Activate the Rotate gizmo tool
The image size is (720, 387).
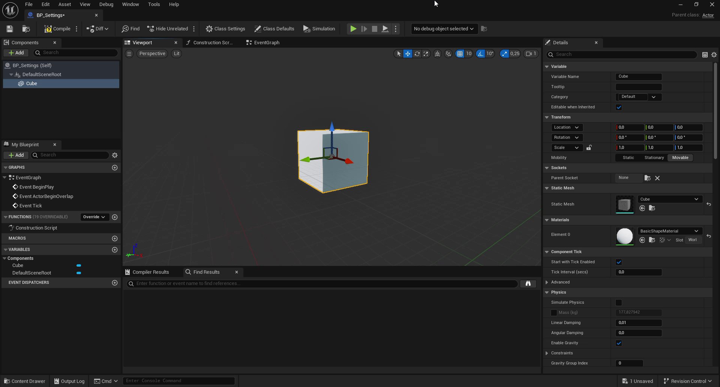[x=417, y=54]
